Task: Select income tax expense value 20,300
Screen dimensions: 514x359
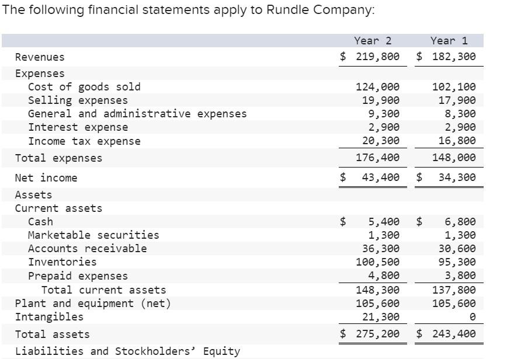Action: [x=381, y=141]
